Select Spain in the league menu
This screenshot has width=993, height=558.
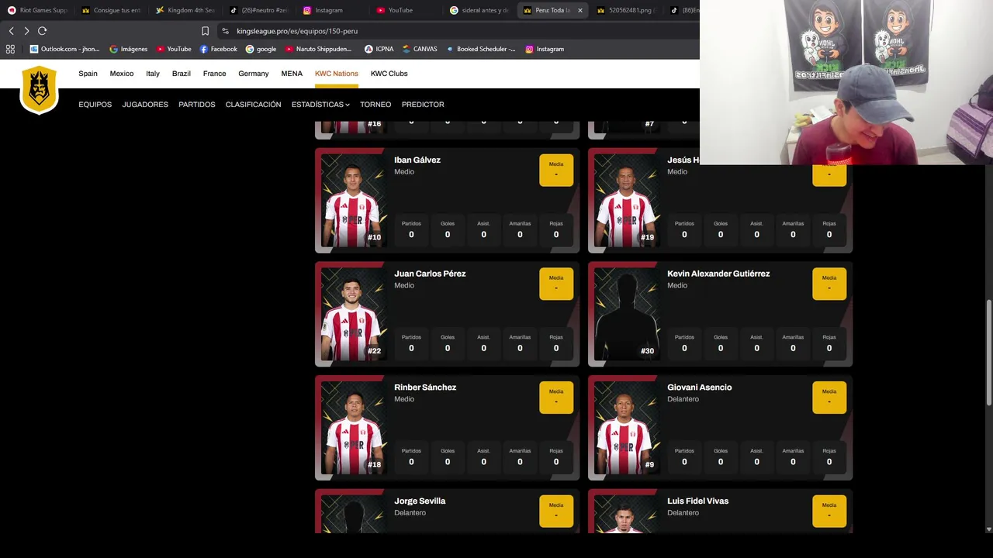(x=88, y=74)
